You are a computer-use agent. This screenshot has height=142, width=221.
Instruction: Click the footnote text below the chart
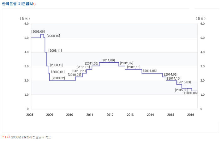point(31,137)
